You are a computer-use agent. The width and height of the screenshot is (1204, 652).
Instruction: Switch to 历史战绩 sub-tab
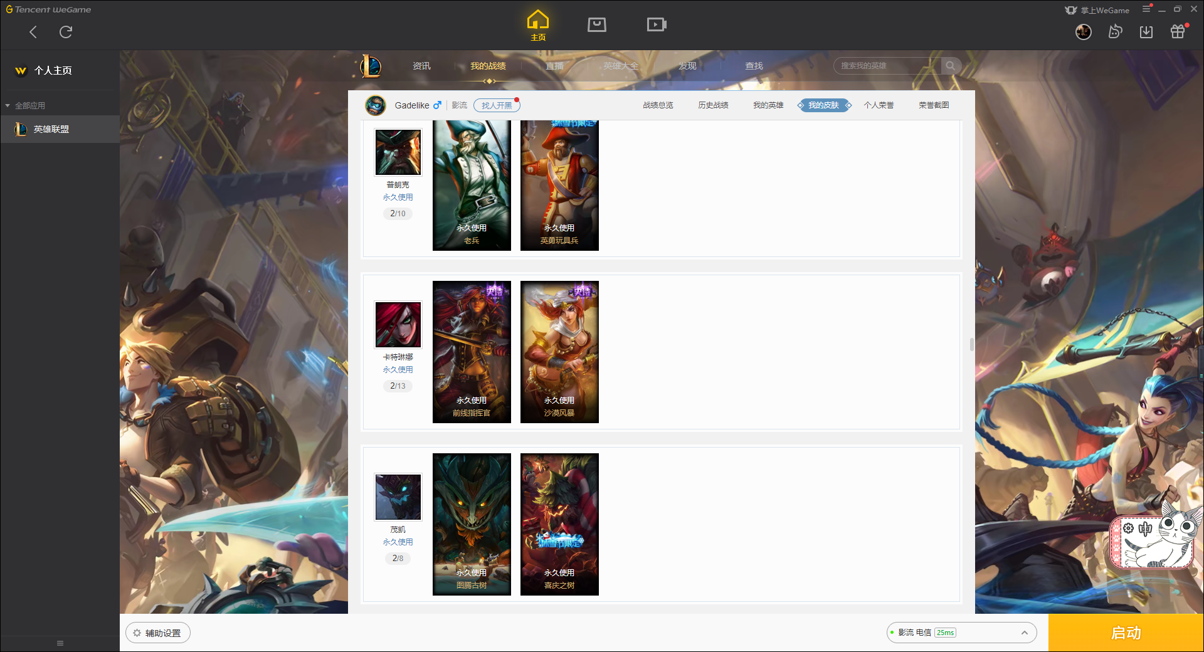pos(713,105)
